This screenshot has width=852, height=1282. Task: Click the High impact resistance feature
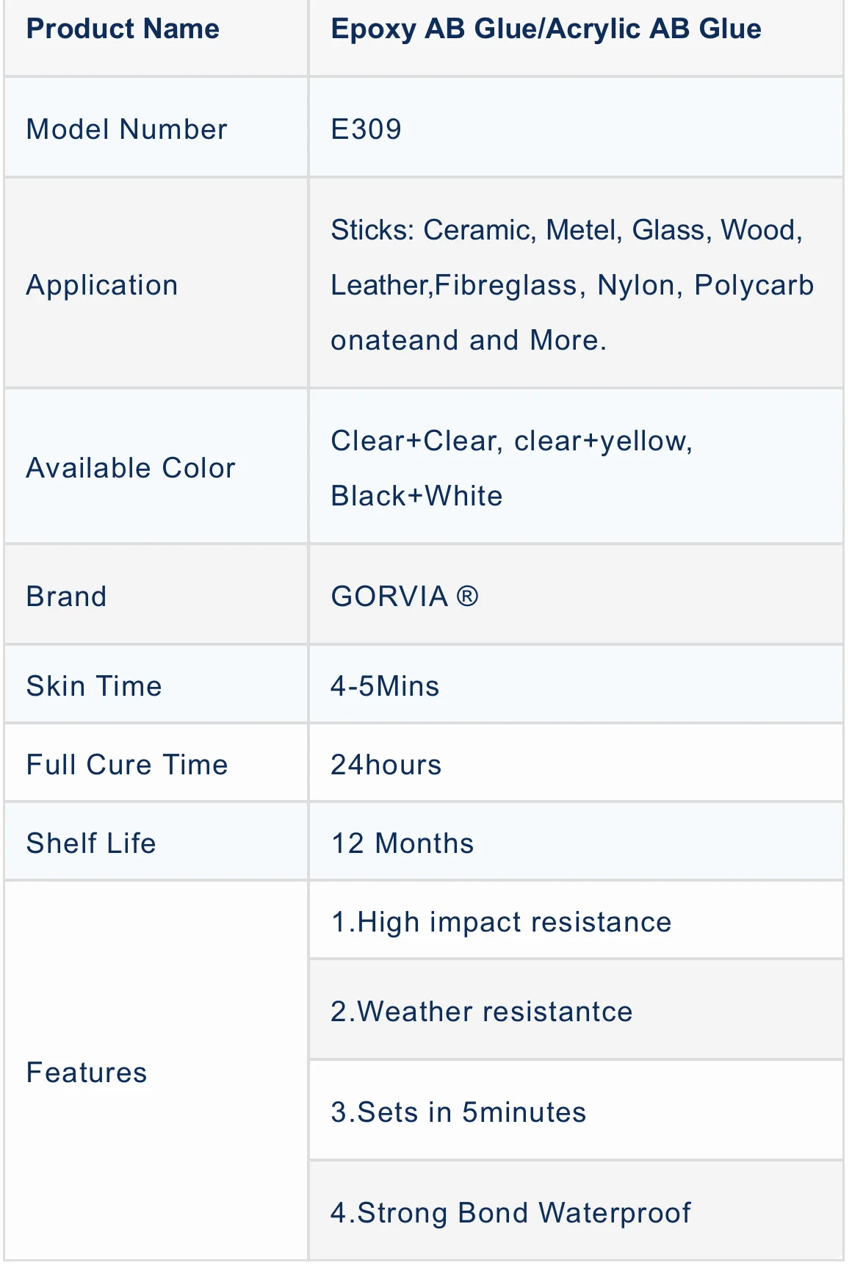point(501,922)
